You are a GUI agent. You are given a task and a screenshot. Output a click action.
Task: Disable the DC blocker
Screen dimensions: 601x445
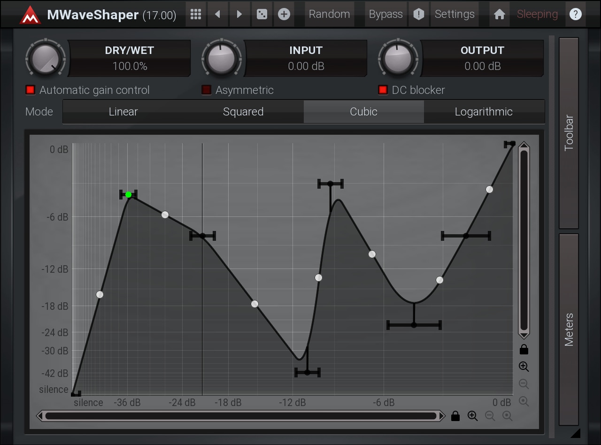point(383,90)
